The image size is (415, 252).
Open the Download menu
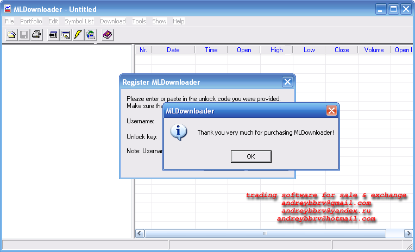tap(112, 21)
